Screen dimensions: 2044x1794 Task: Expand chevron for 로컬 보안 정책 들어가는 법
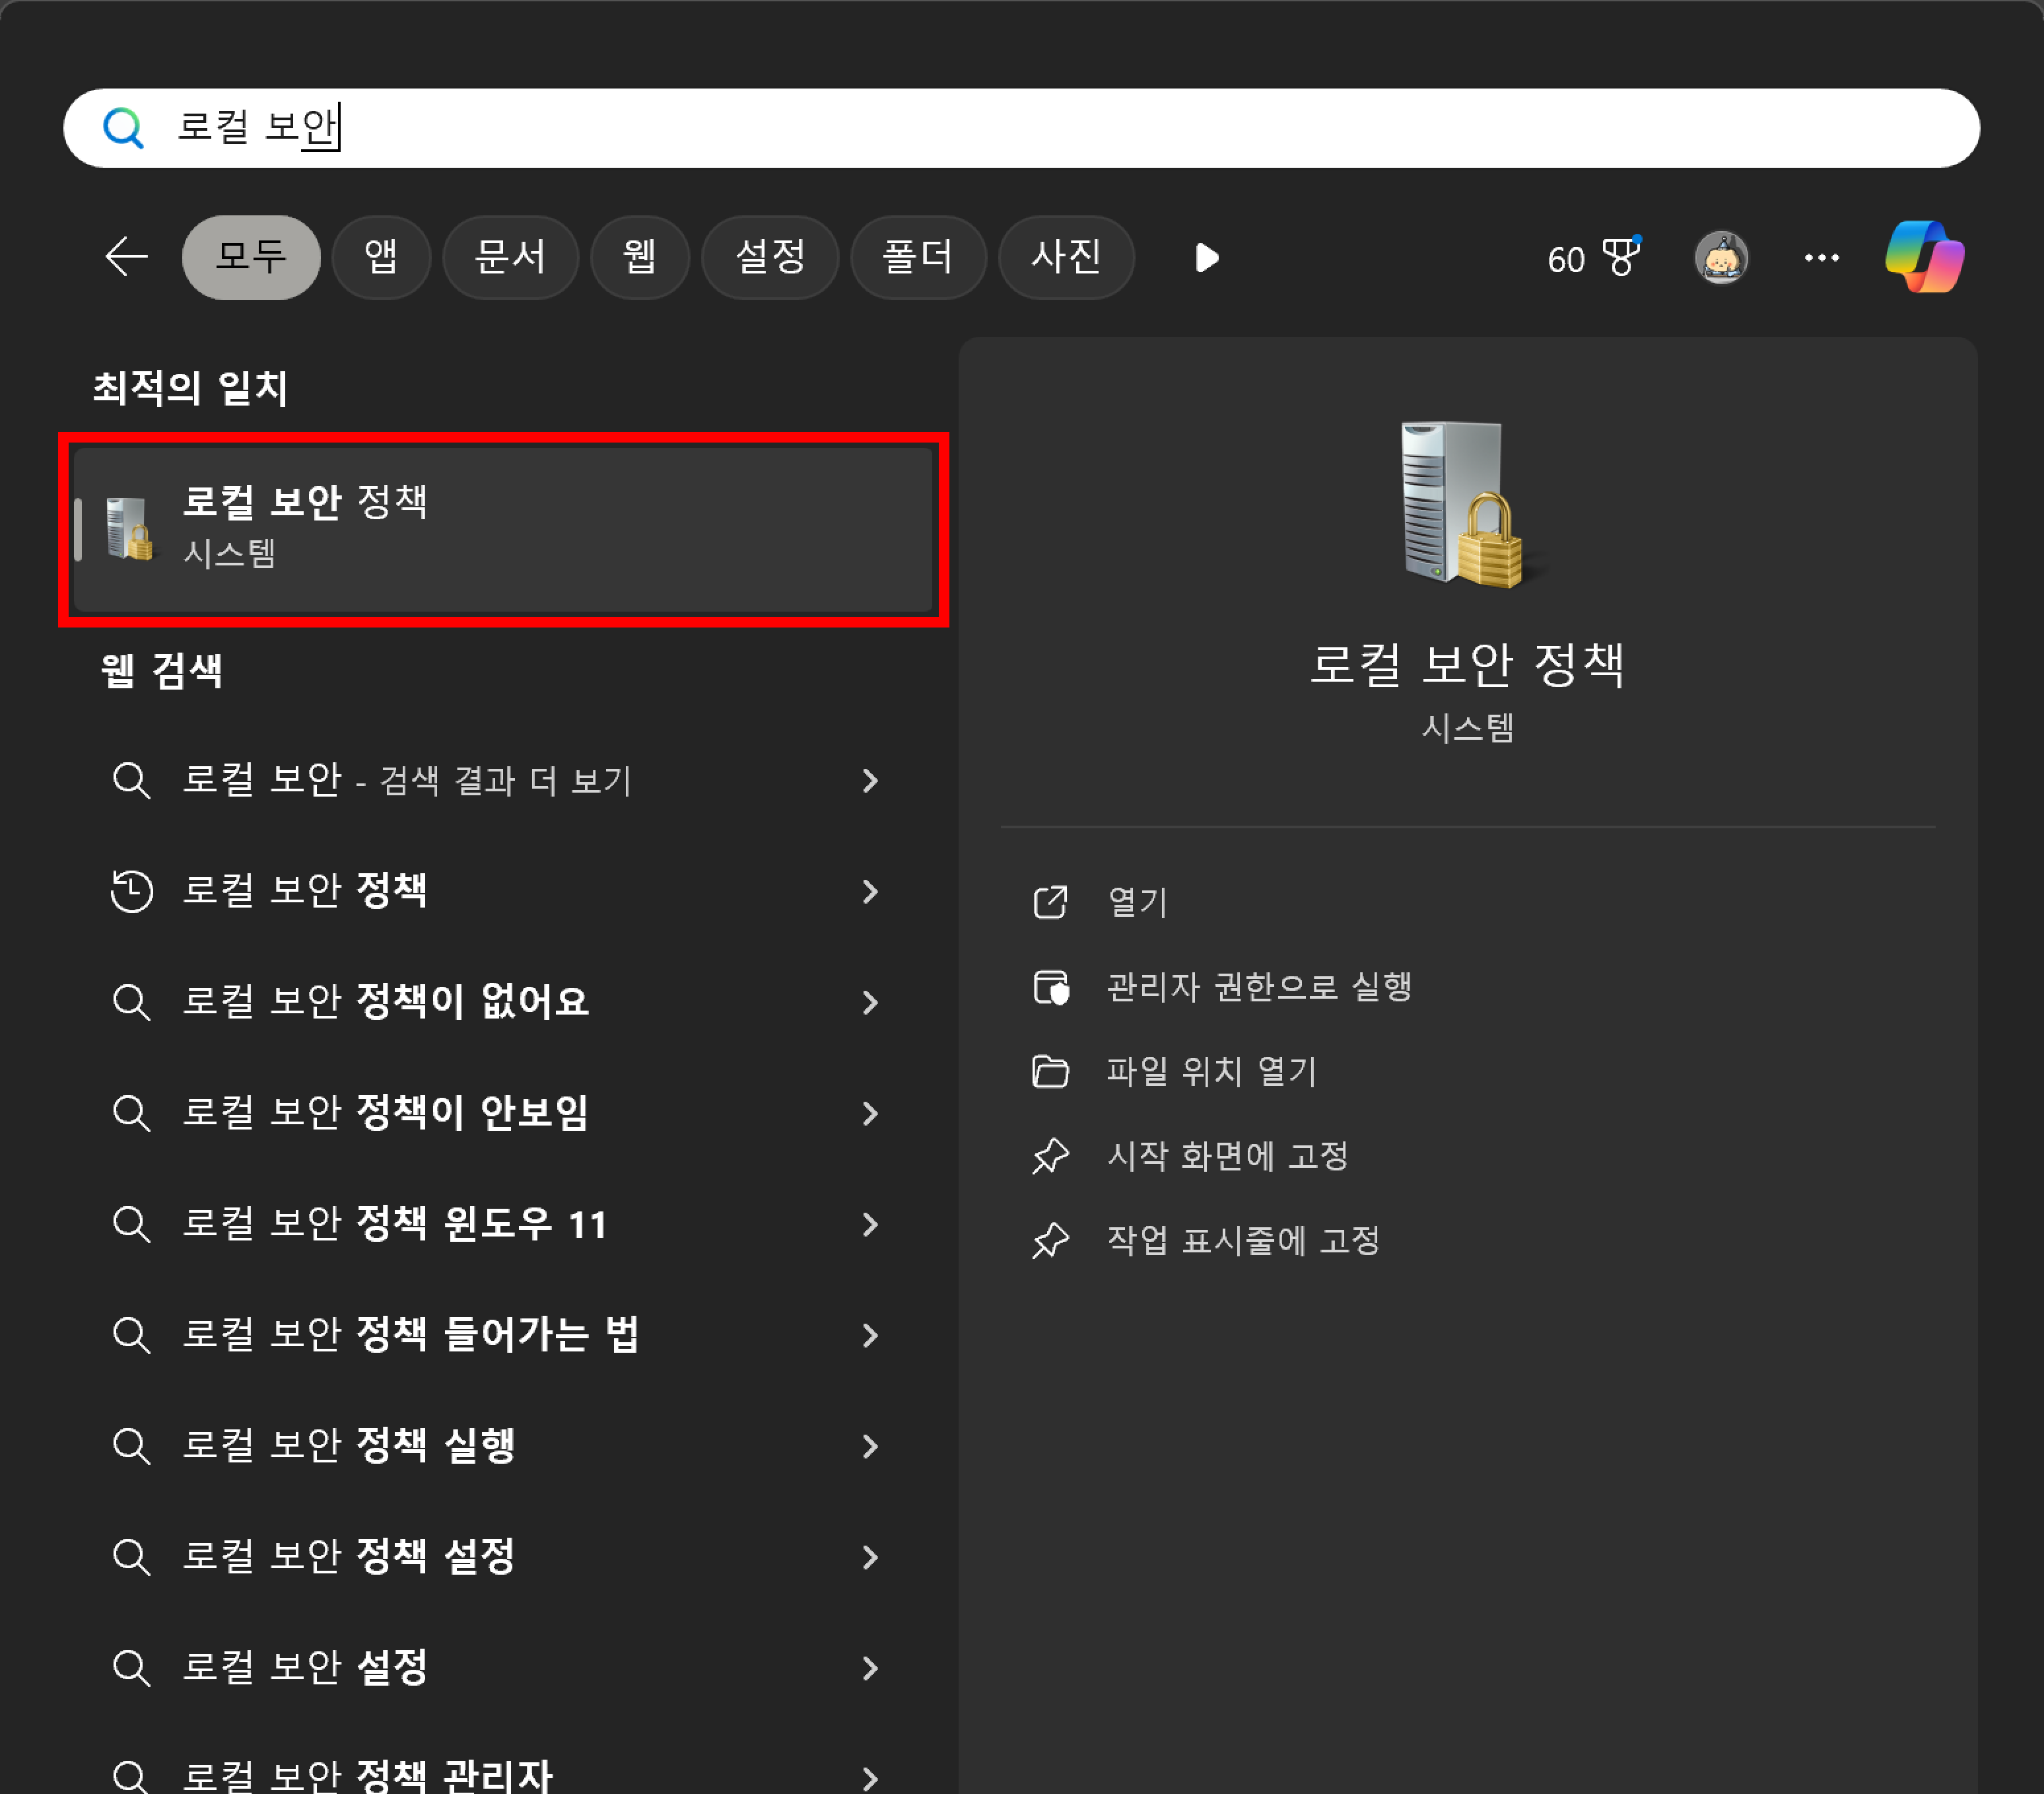pyautogui.click(x=870, y=1336)
